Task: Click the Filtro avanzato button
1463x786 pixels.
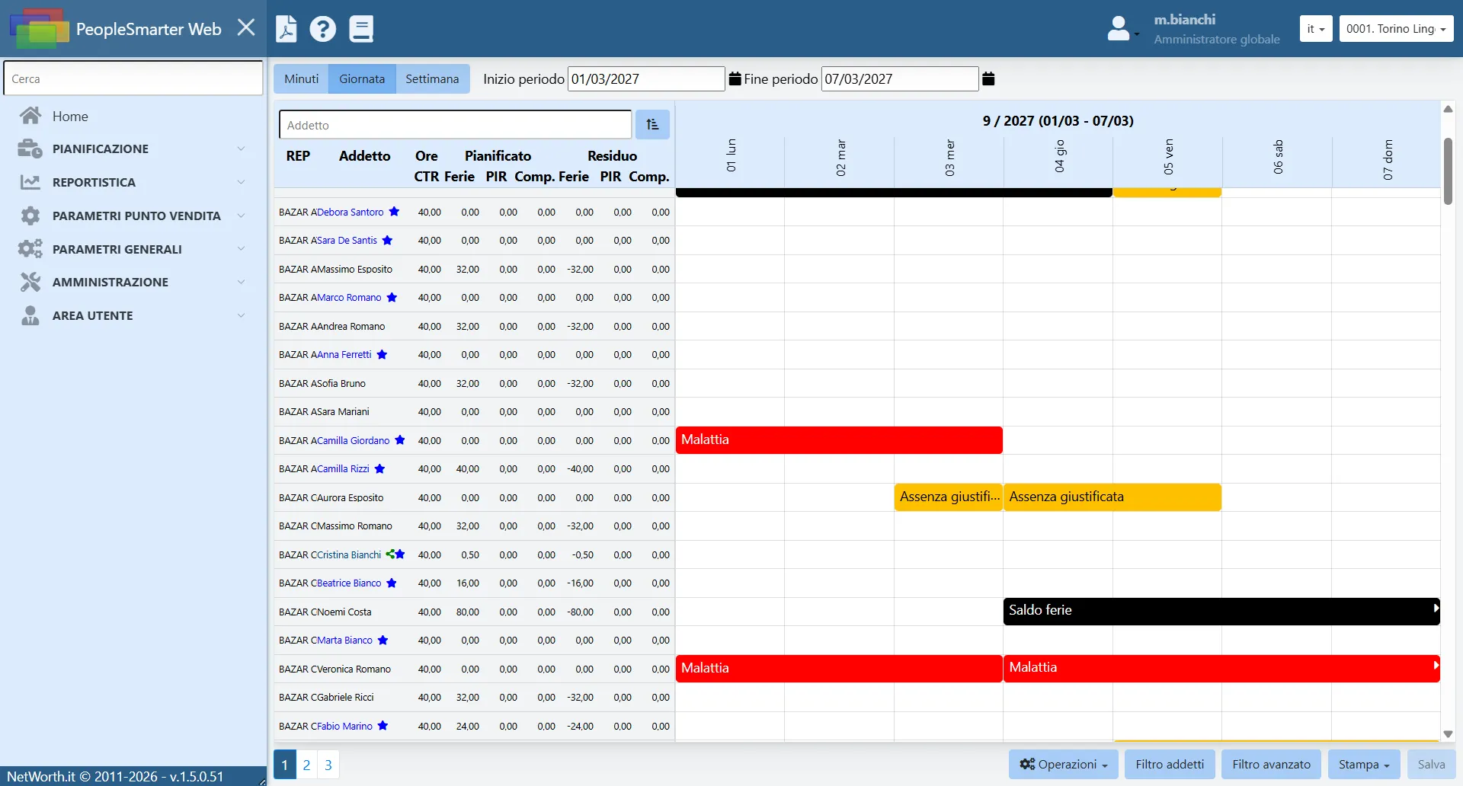Action: coord(1272,765)
